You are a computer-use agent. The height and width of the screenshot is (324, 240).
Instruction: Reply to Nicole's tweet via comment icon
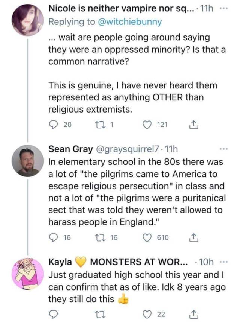point(54,125)
